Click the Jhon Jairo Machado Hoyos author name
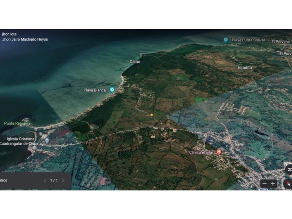The image size is (292, 219). point(25,39)
